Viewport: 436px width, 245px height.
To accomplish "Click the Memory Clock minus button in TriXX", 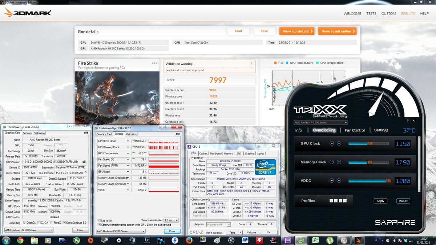I will tap(332, 162).
